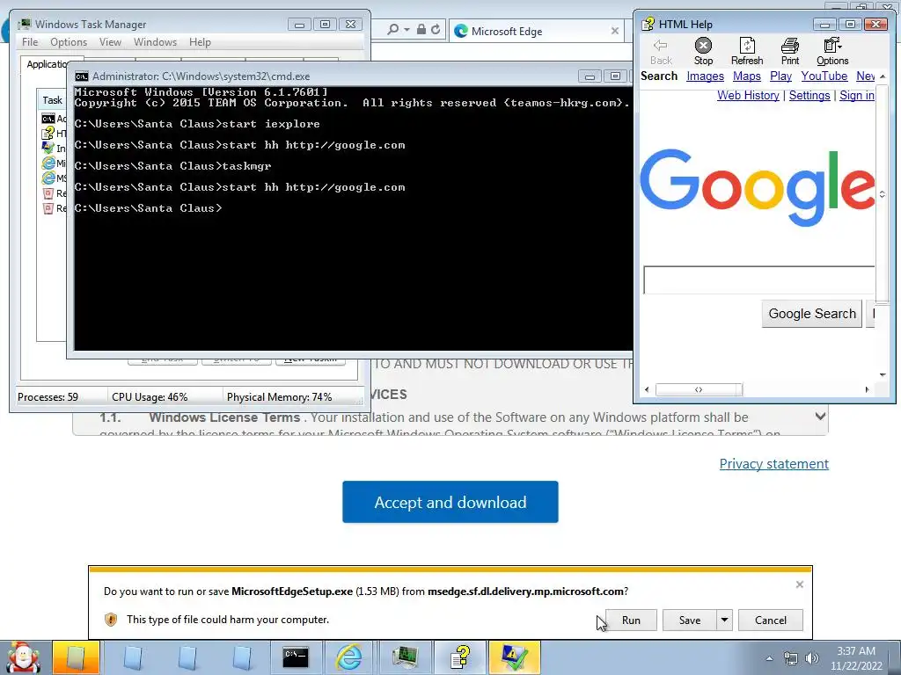Click the Sign in link on Google page
The image size is (901, 675).
click(x=857, y=95)
